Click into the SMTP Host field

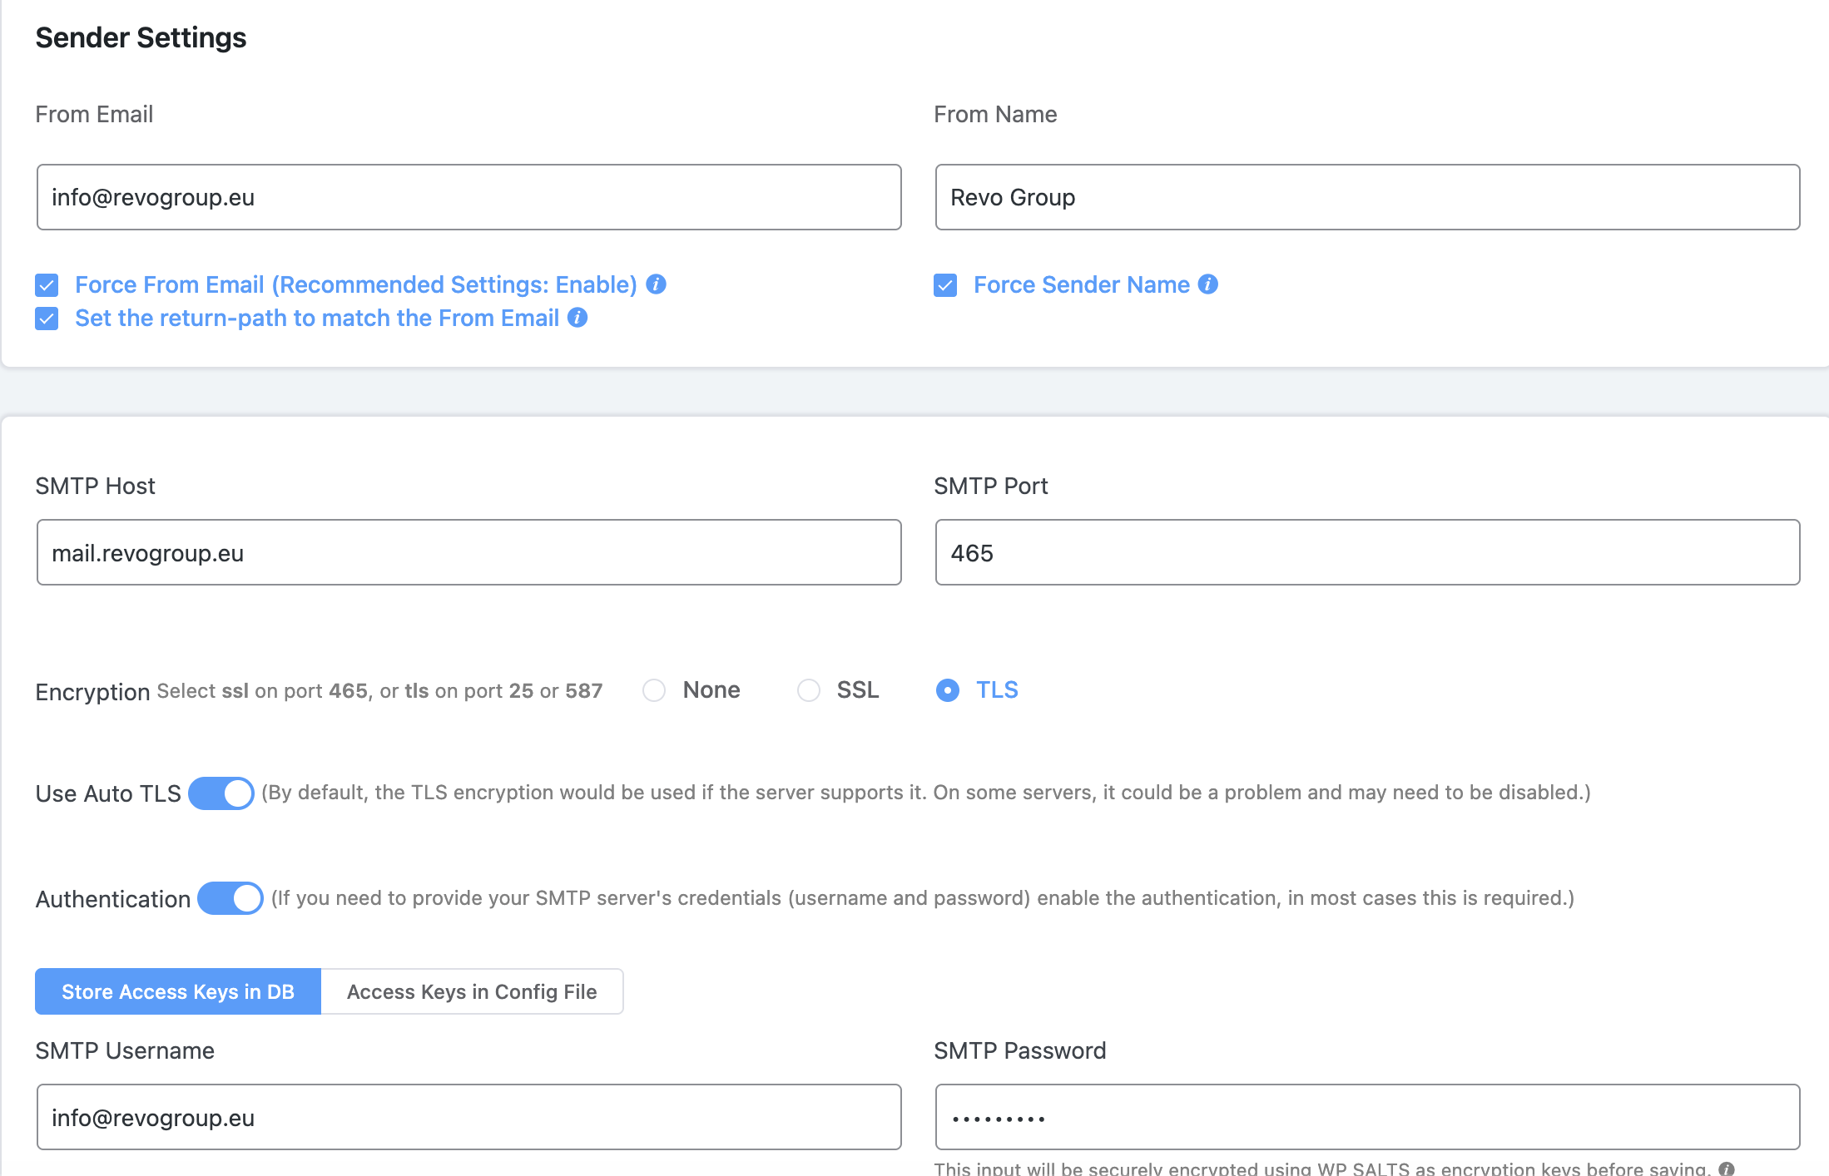[468, 553]
